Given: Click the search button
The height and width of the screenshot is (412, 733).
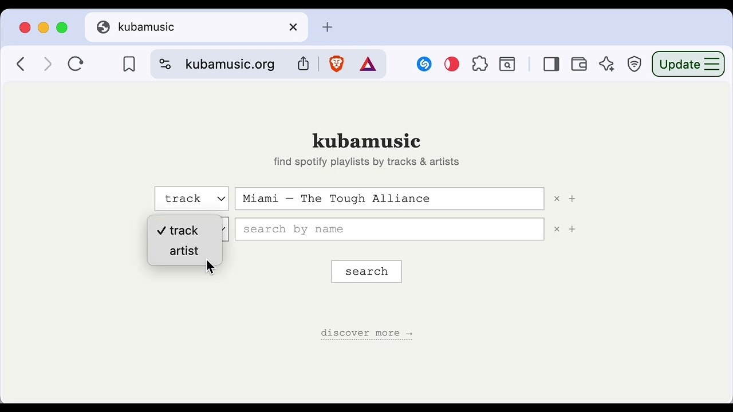Looking at the screenshot, I should (366, 271).
